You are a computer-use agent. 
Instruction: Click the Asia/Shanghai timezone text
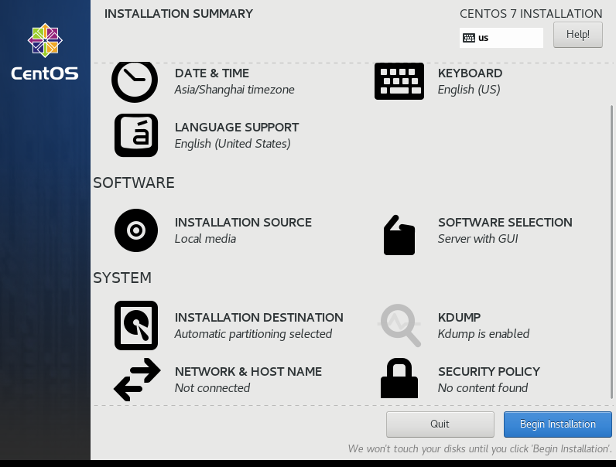[x=234, y=90]
